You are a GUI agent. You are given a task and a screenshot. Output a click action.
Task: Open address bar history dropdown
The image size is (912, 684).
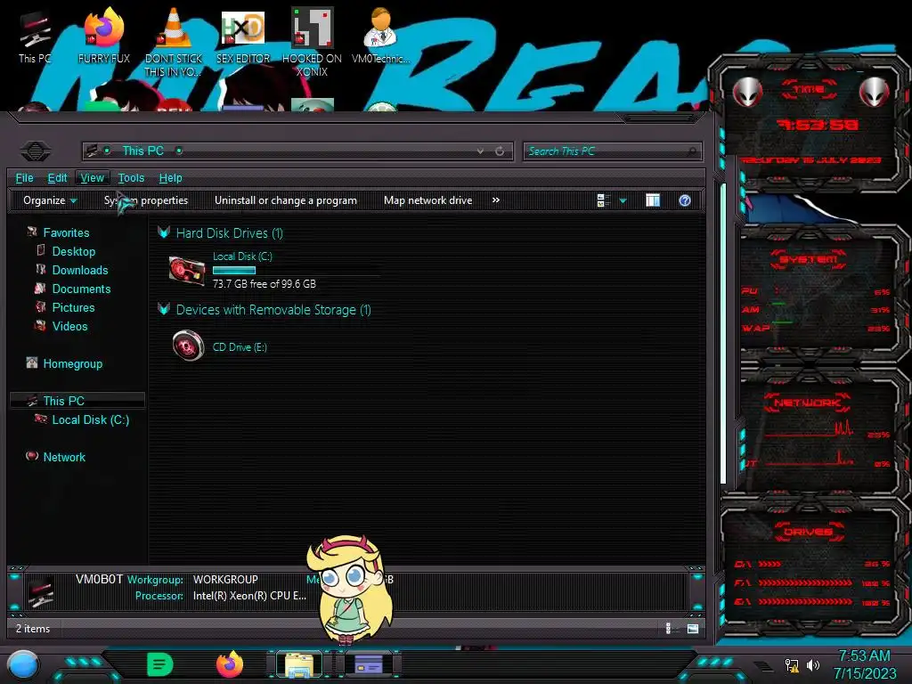tap(480, 151)
